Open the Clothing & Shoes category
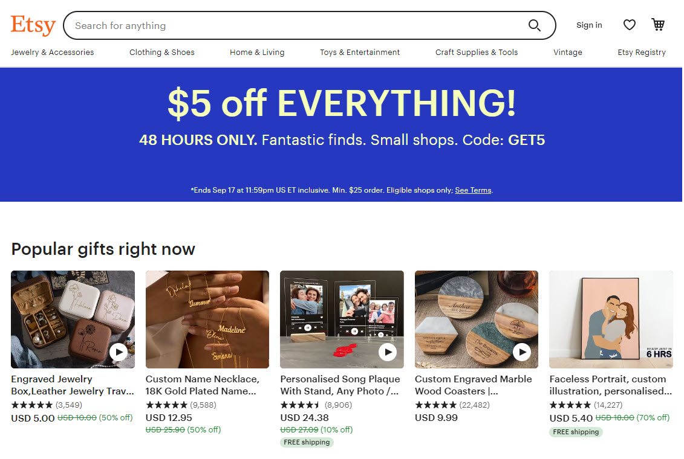This screenshot has height=459, width=684. click(x=162, y=53)
